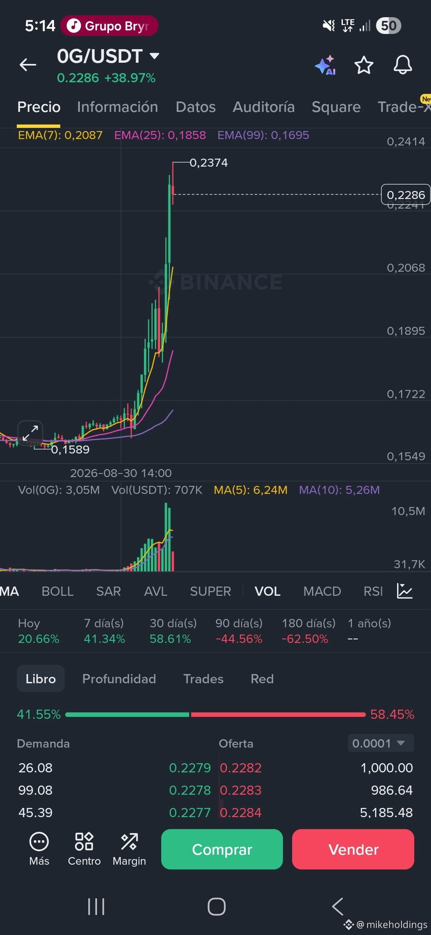This screenshot has width=431, height=935.
Task: Tap the chart high label 0,2374
Action: pos(209,163)
